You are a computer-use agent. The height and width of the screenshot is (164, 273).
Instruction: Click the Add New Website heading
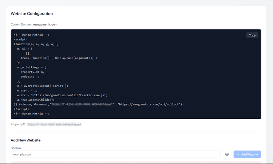point(25,140)
